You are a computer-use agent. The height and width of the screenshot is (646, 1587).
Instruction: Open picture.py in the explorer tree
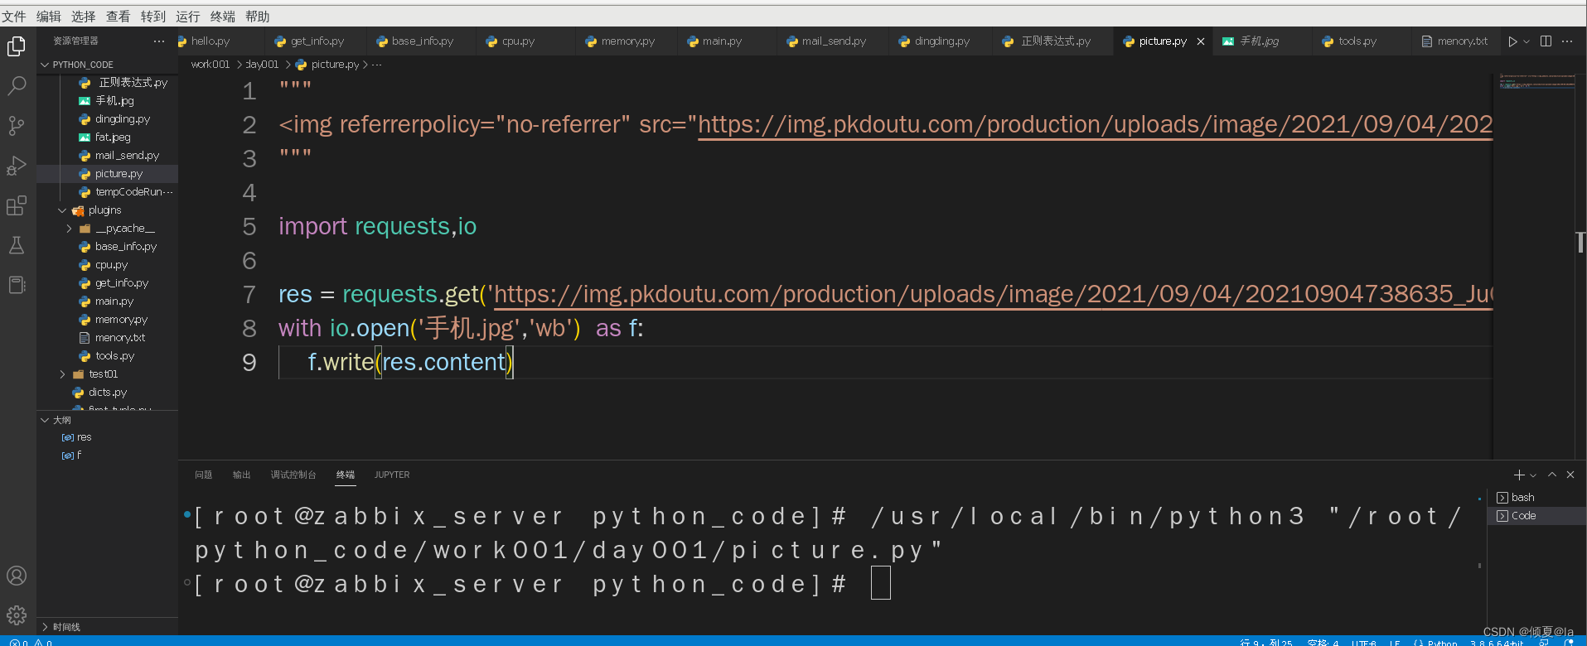coord(108,174)
